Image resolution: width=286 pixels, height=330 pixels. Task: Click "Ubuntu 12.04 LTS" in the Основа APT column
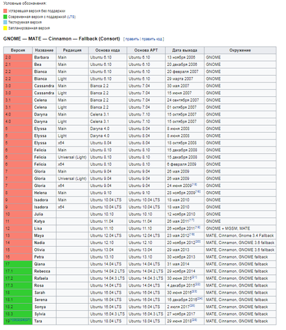click(x=146, y=235)
